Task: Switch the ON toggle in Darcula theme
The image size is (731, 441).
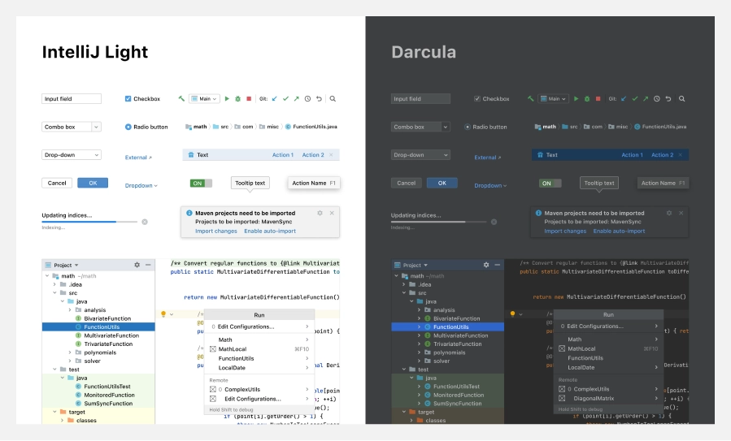Action: pos(550,183)
